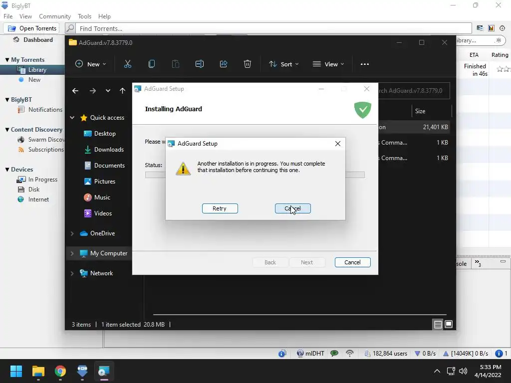Image resolution: width=511 pixels, height=383 pixels.
Task: Open the BiglyBT File menu
Action: point(8,16)
